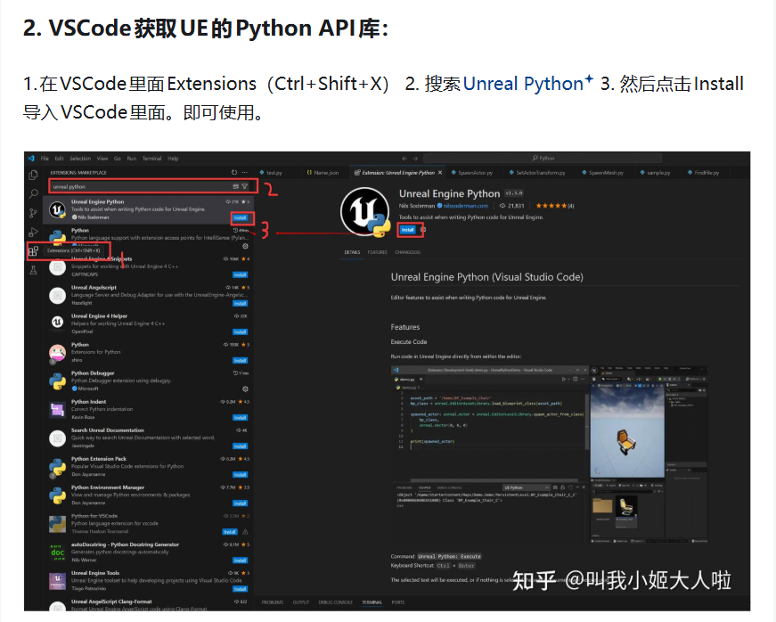Screen dimensions: 776x622
Task: Install the Unreal Angelscript extension
Action: 241,303
